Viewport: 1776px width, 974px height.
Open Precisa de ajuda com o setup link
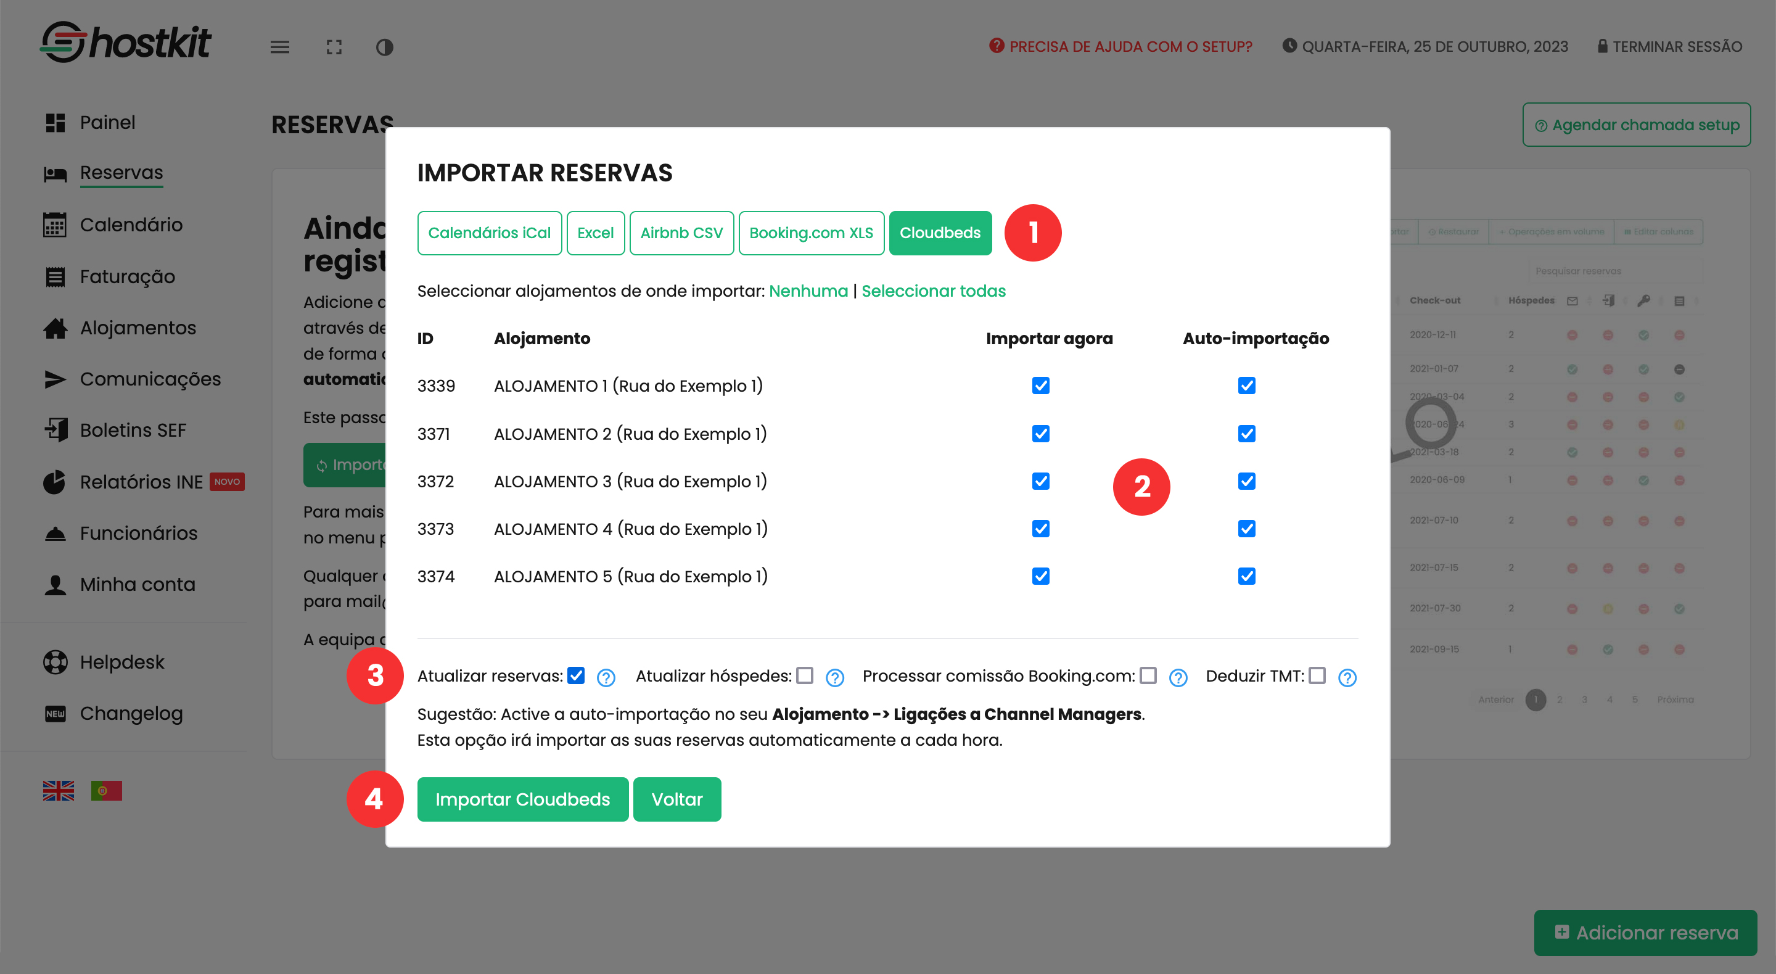[x=1120, y=46]
